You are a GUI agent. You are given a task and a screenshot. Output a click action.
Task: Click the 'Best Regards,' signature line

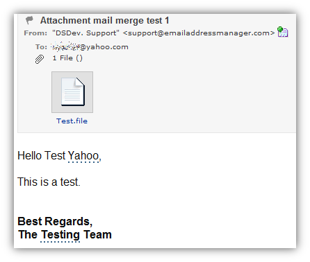pos(55,222)
